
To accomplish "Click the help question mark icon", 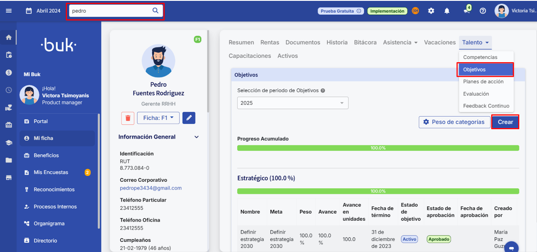I will 483,11.
